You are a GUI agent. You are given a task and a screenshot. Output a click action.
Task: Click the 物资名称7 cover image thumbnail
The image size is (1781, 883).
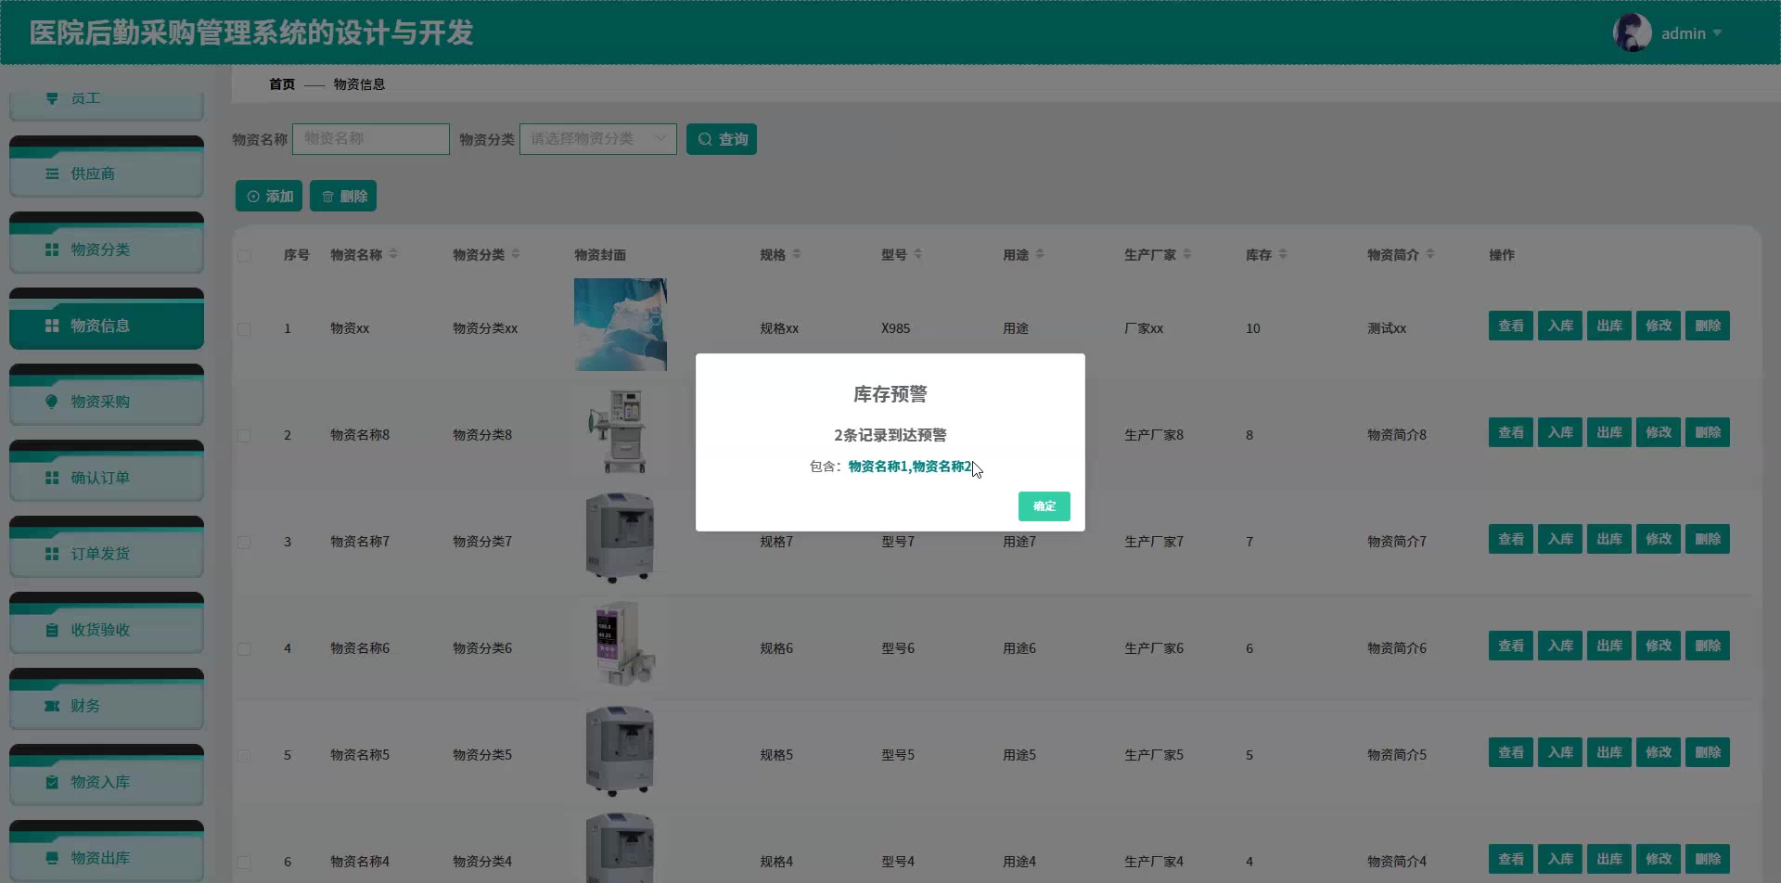click(x=621, y=538)
